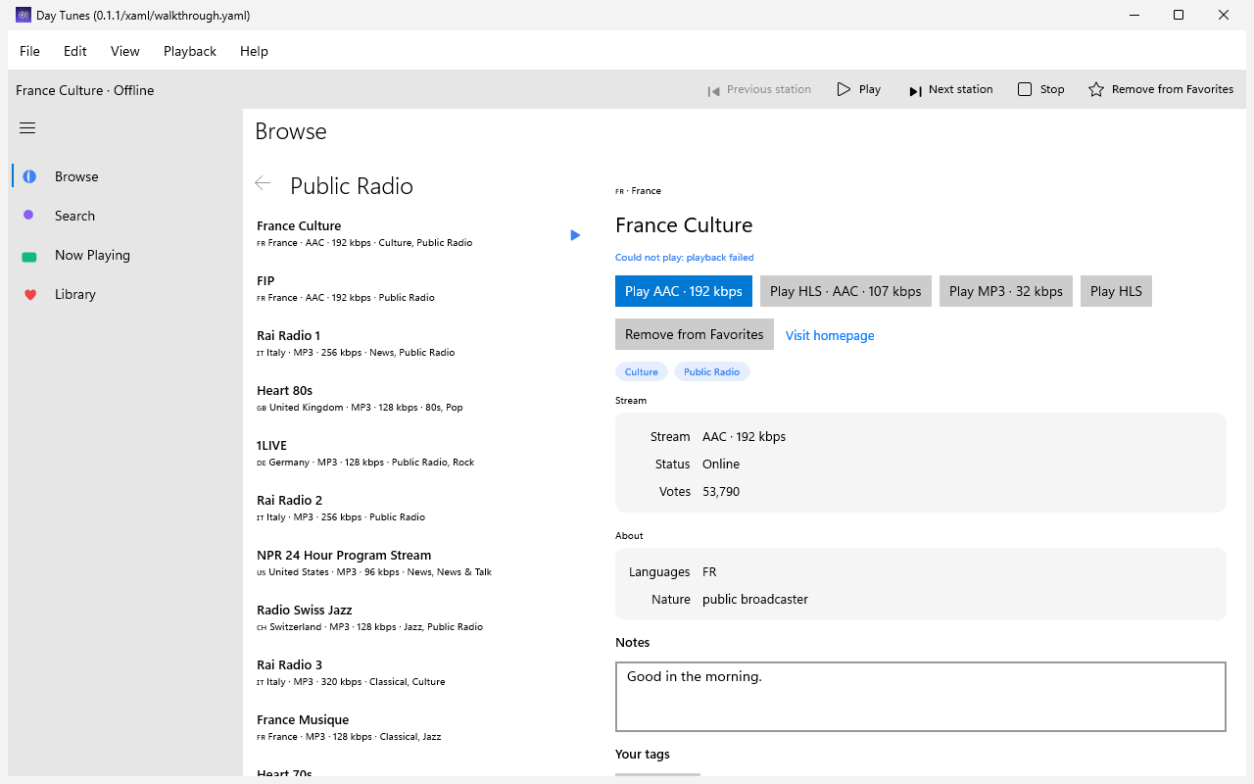
Task: Go to Now Playing in the sidebar
Action: point(125,255)
